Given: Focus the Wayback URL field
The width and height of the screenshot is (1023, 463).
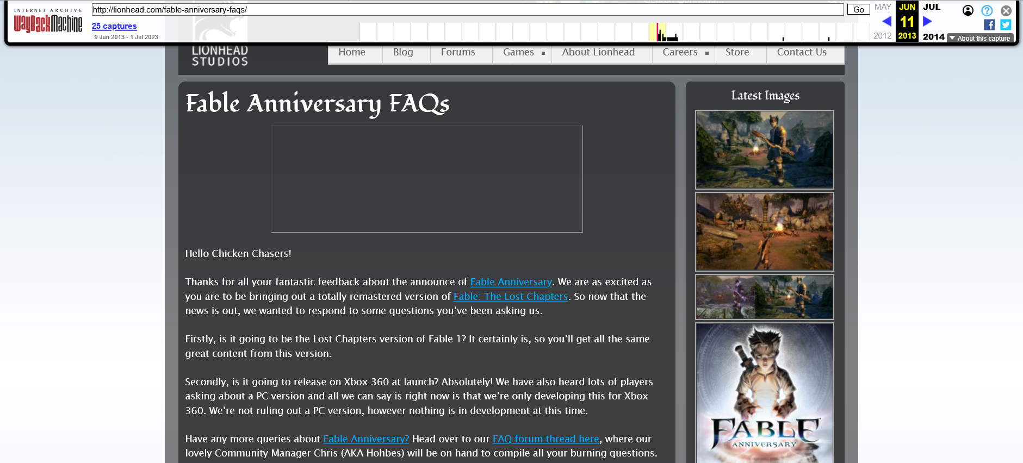Looking at the screenshot, I should (x=468, y=9).
